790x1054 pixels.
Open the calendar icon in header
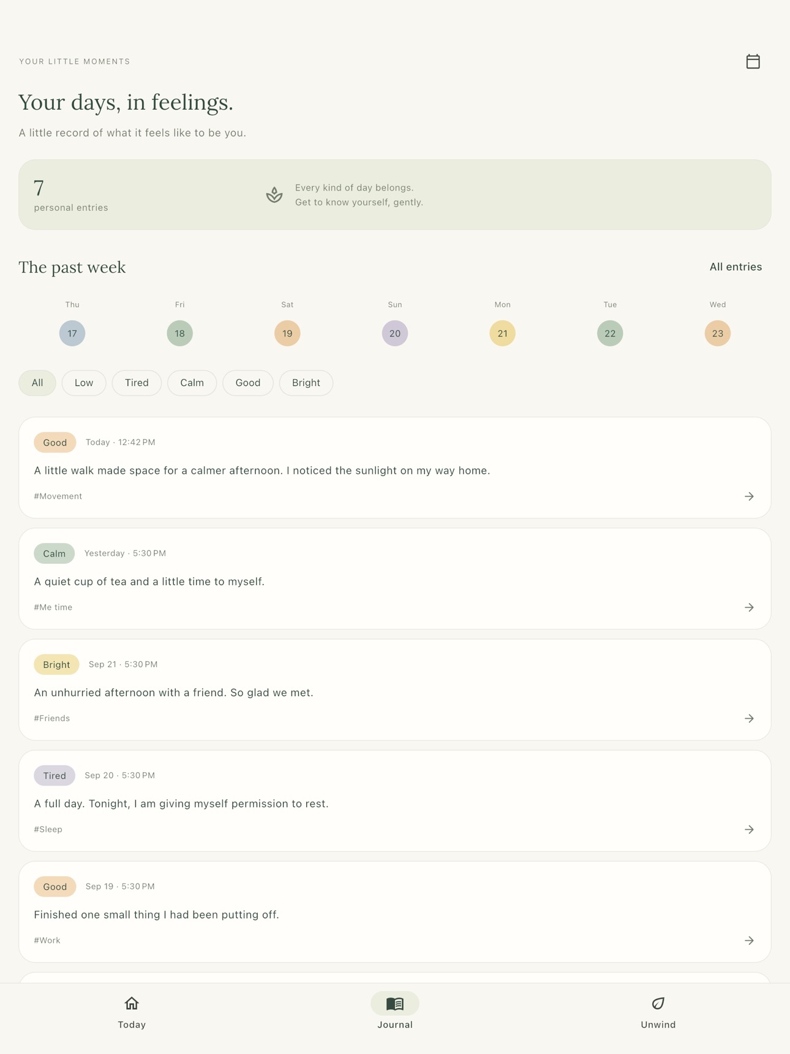[x=753, y=61]
